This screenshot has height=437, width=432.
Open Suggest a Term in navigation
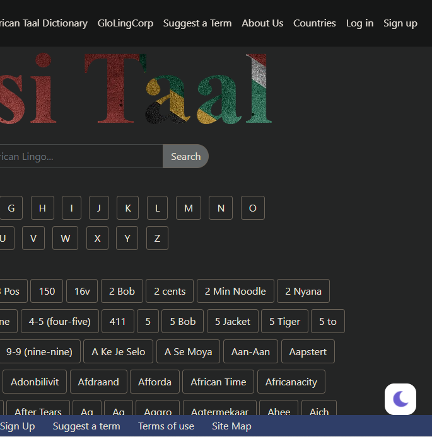click(197, 23)
